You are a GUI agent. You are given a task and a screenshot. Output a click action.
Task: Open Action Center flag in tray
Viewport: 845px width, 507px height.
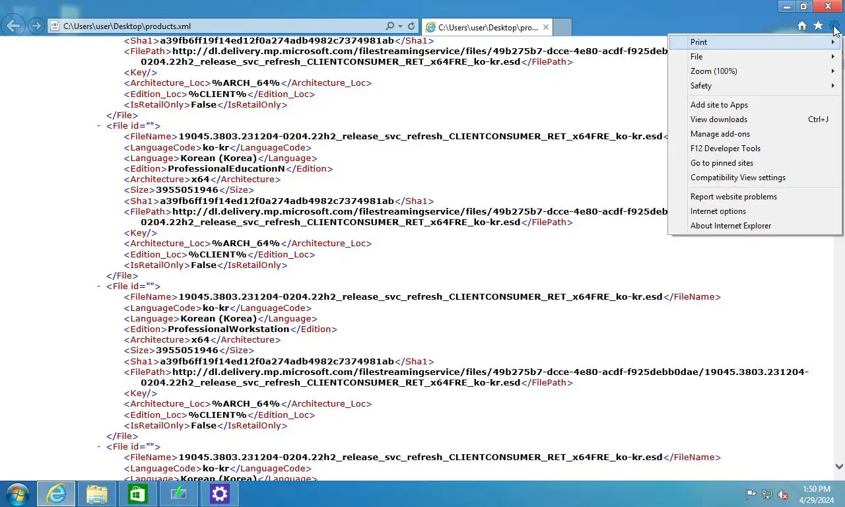[751, 494]
